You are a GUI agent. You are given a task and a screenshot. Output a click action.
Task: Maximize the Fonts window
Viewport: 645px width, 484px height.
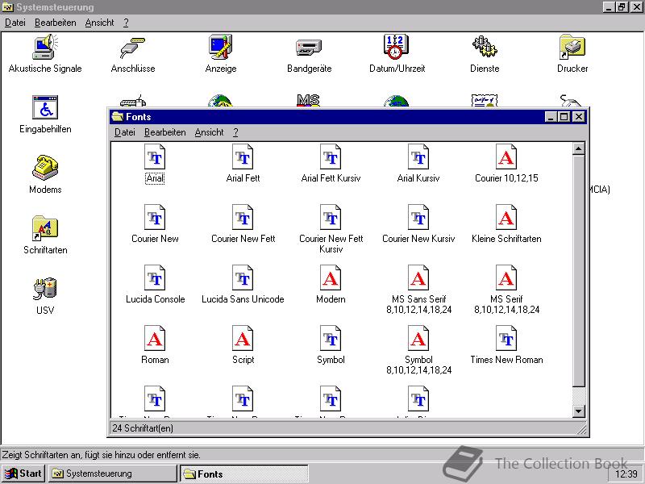coord(564,117)
